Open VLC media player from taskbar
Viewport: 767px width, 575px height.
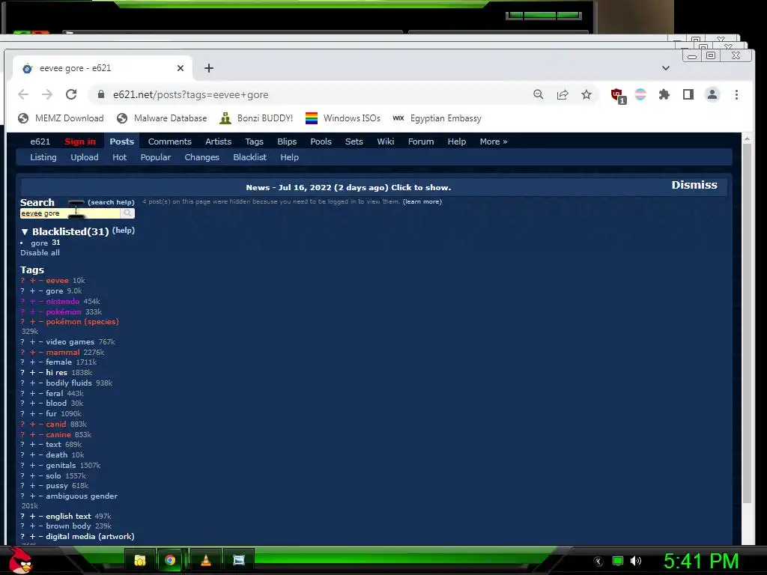tap(206, 560)
